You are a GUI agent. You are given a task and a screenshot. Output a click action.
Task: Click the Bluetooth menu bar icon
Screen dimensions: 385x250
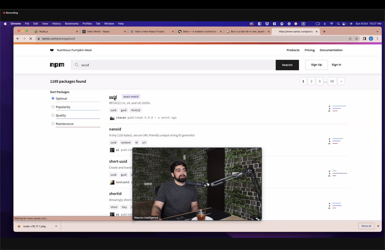pyautogui.click(x=325, y=24)
